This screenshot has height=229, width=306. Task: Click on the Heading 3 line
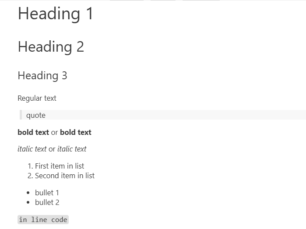(42, 76)
